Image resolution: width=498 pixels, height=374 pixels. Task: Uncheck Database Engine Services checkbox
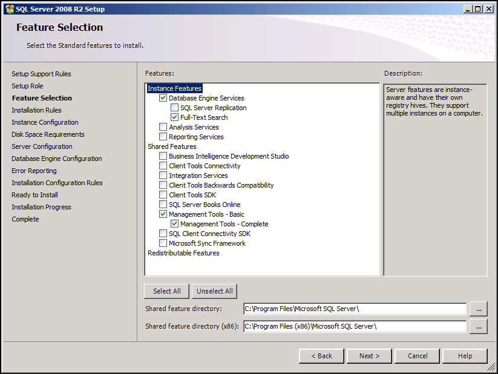(163, 98)
